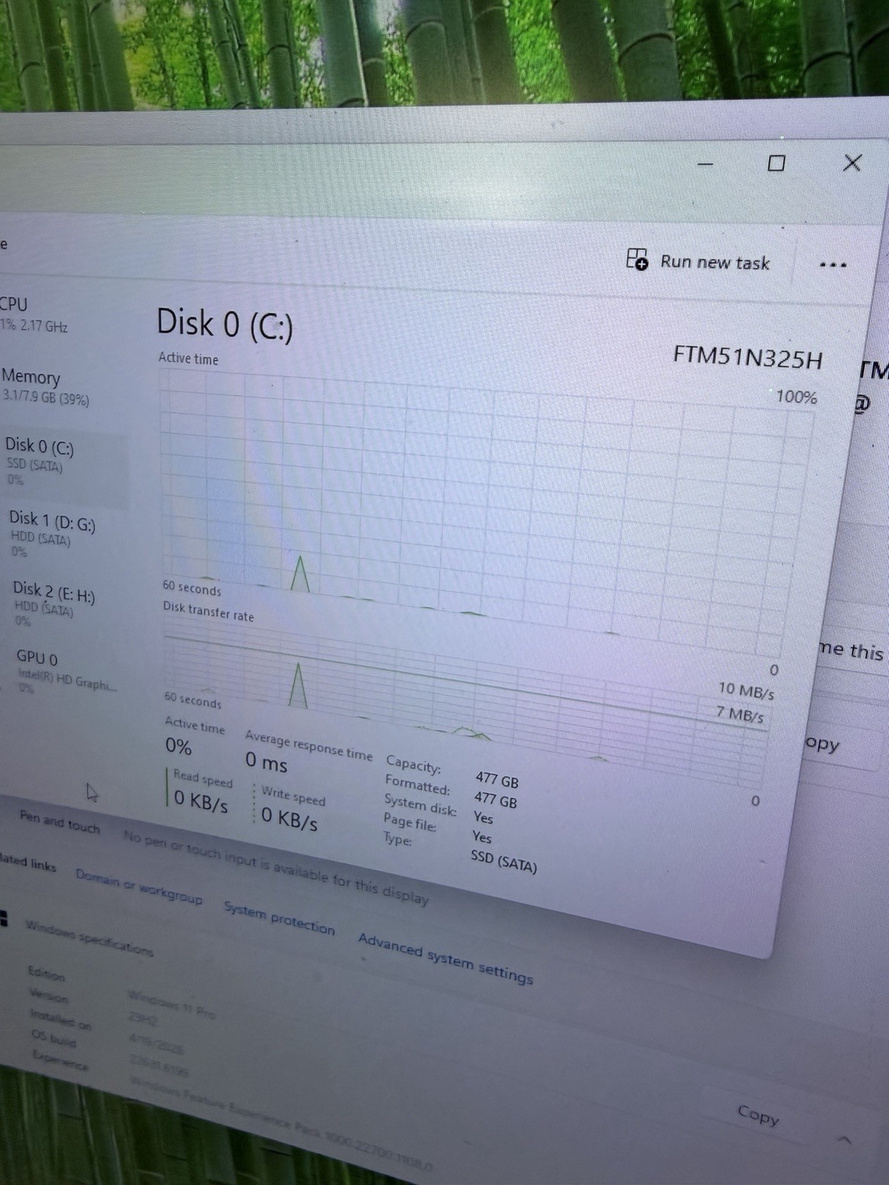Click the Average response time value 0 ms

tap(266, 761)
